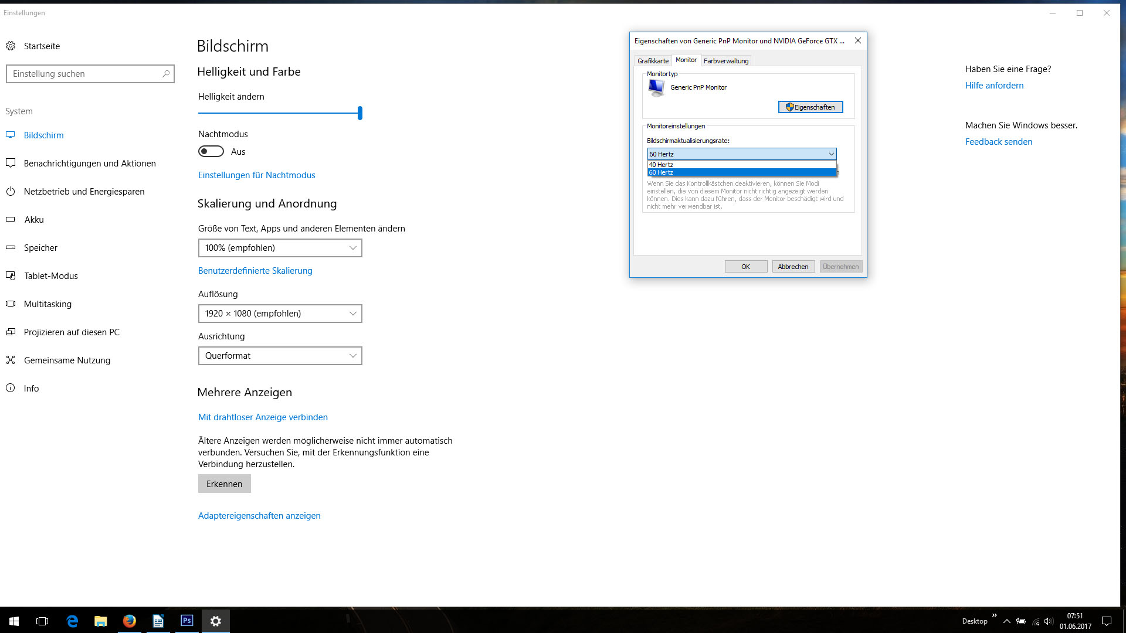Open Tablet-Modus settings
1126x633 pixels.
(50, 276)
